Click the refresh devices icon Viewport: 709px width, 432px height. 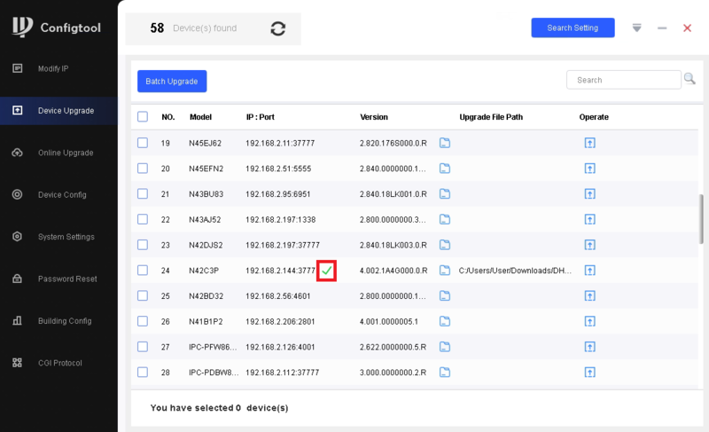coord(278,28)
